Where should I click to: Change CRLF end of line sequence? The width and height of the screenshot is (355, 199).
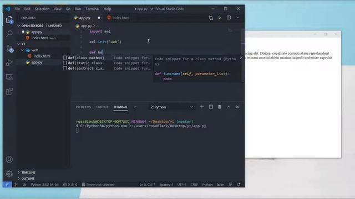[x=194, y=185]
